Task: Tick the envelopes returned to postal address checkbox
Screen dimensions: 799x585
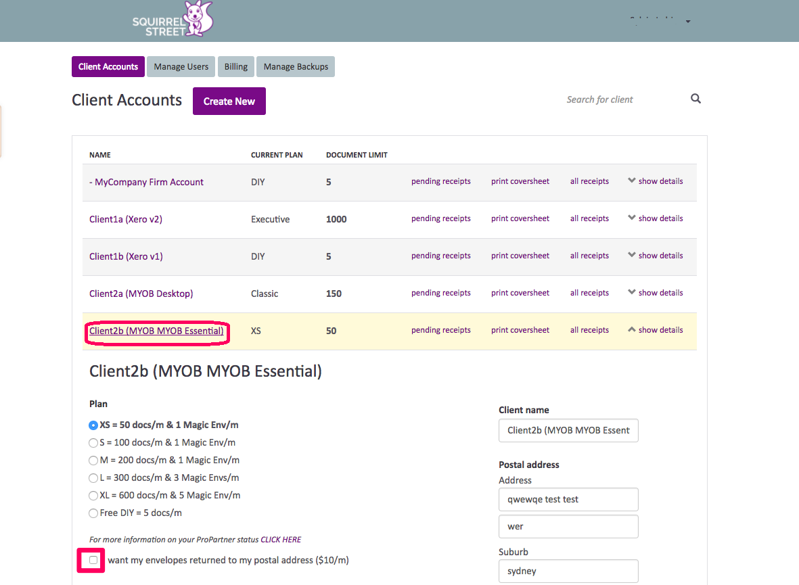Action: point(93,560)
